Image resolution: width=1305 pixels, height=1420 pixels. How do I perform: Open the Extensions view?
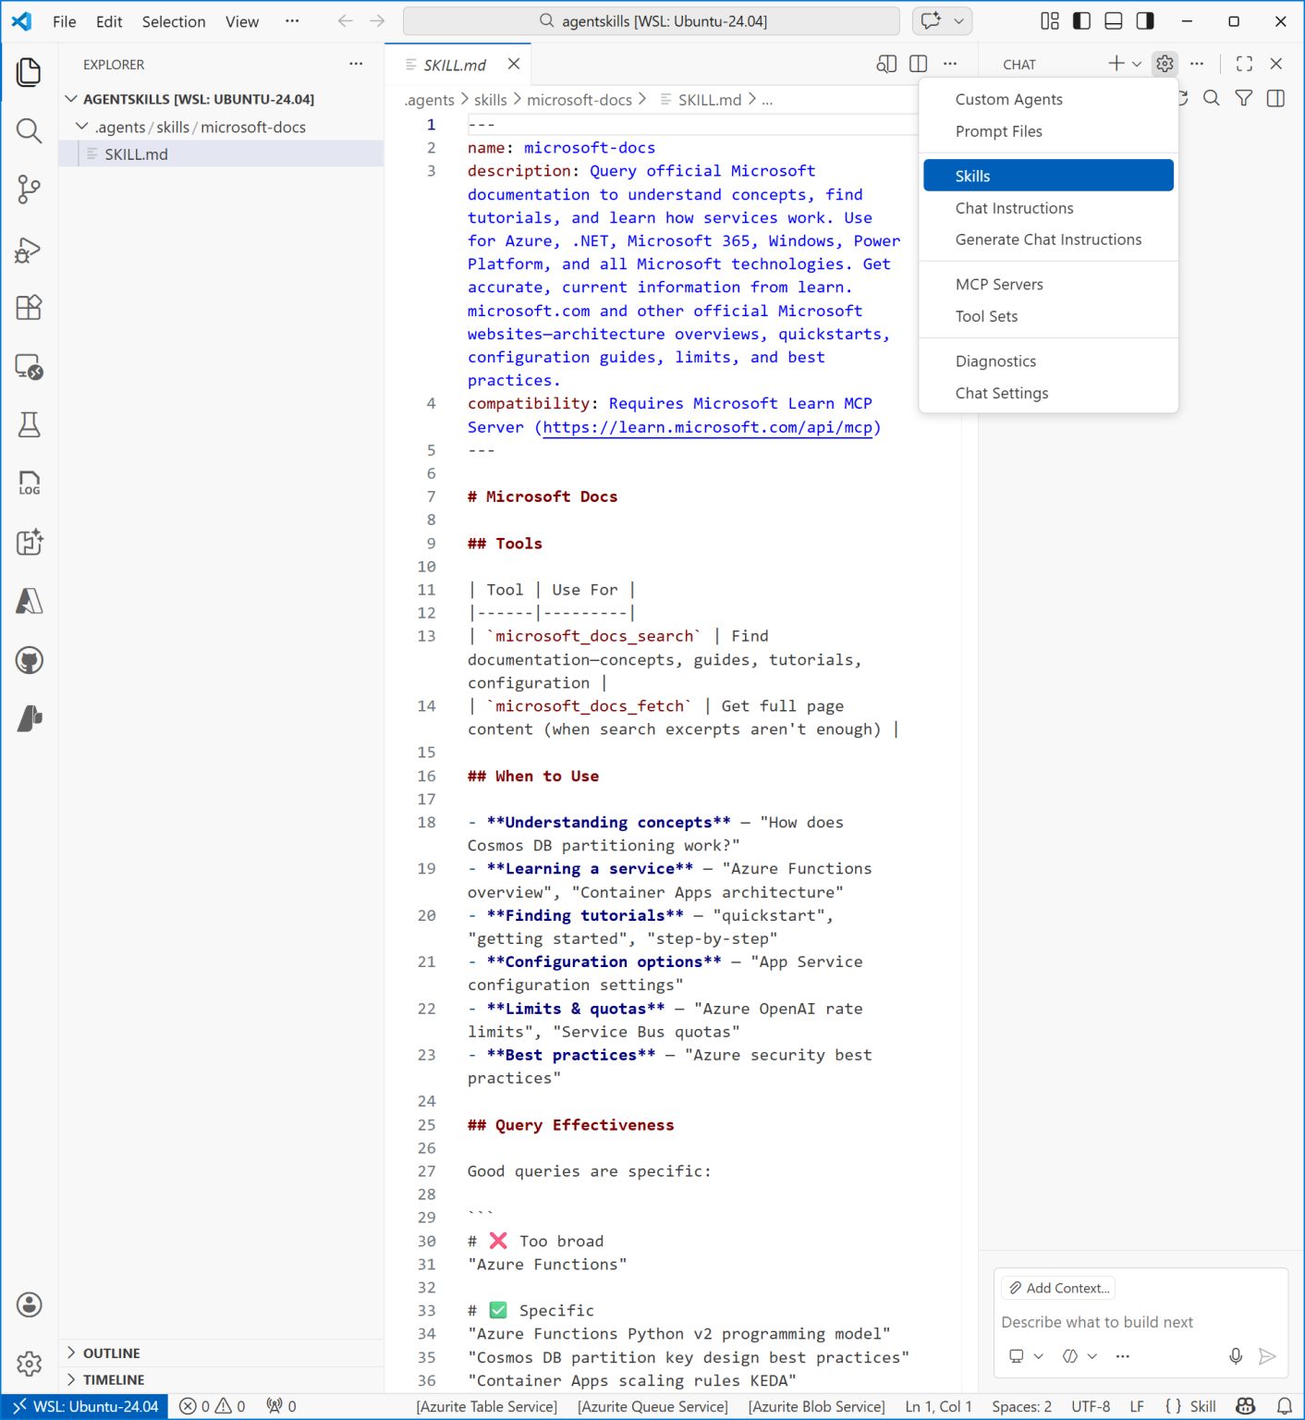(29, 308)
